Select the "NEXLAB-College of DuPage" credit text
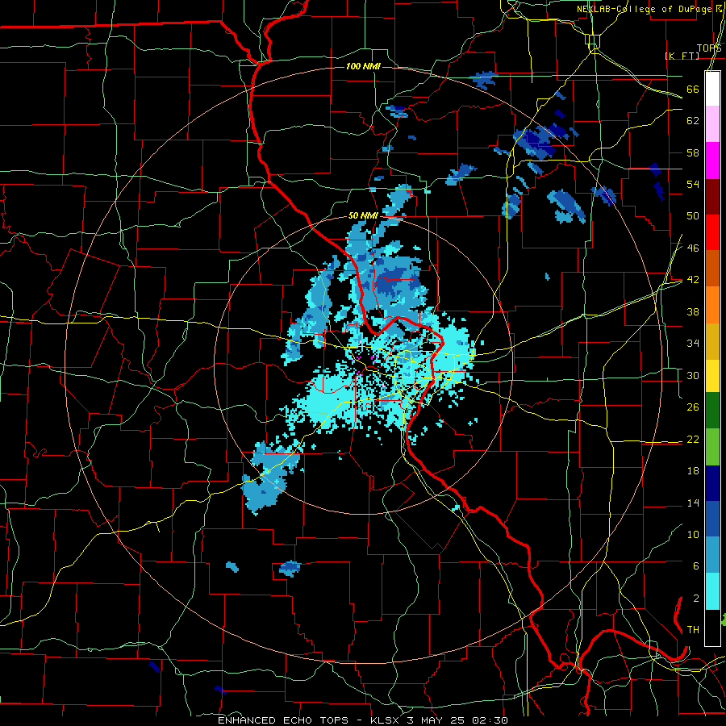Screen dimensions: 726x726 [645, 9]
